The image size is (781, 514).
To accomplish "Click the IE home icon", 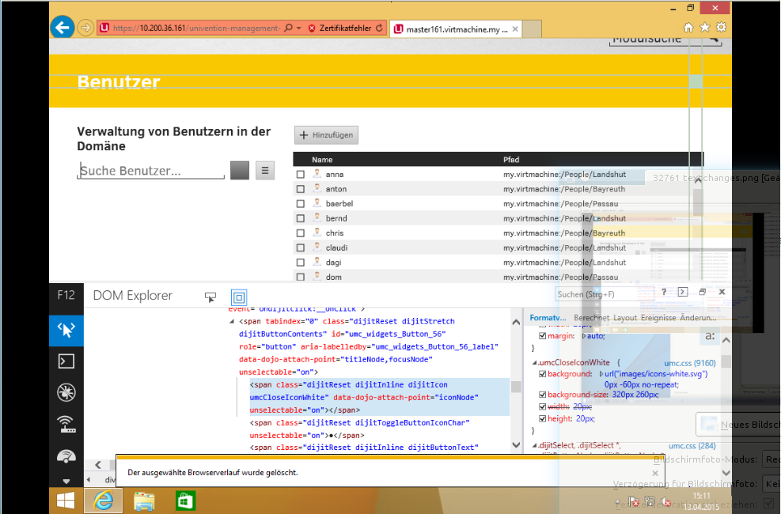I will click(x=688, y=28).
